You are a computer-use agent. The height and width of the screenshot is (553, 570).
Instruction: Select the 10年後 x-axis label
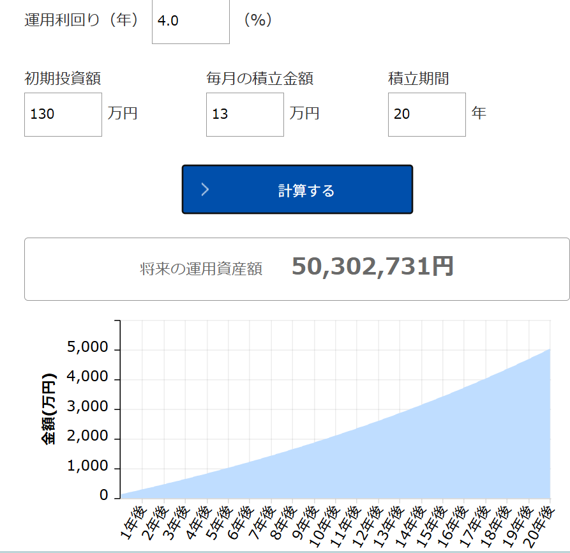[324, 526]
